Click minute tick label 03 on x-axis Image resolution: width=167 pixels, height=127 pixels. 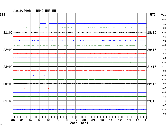coord(40,120)
